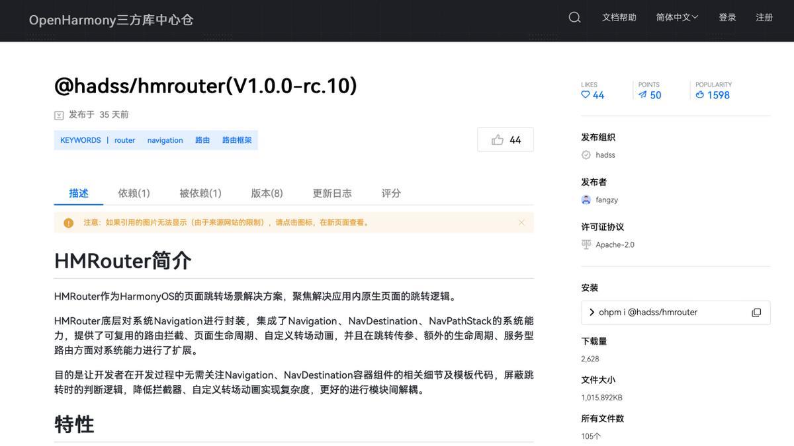Click the 特性 heading
The width and height of the screenshot is (794, 446).
coord(74,424)
